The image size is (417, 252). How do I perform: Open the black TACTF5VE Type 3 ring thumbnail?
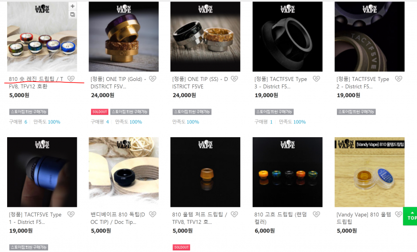[x=287, y=37]
